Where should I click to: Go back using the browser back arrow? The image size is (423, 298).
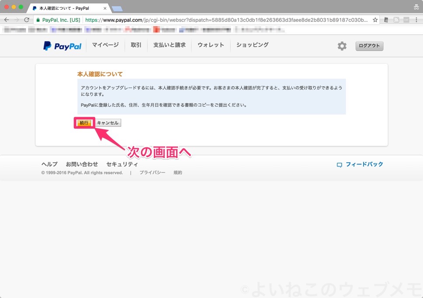pyautogui.click(x=7, y=19)
